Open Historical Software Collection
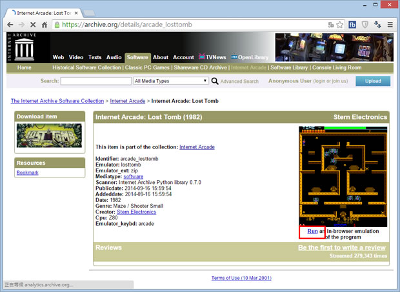The height and width of the screenshot is (292, 400). pyautogui.click(x=86, y=68)
